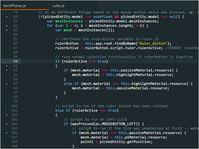Click gutter line number 109
The image size is (199, 149).
[14, 146]
